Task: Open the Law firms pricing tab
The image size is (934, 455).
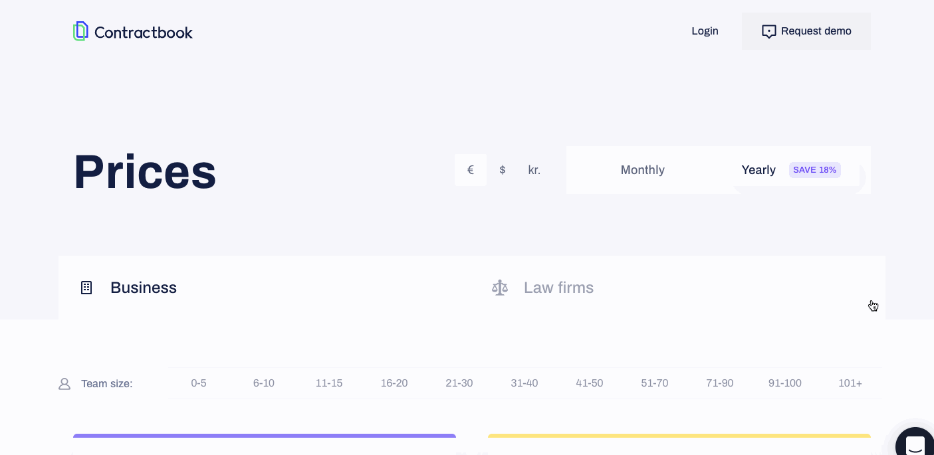Action: tap(558, 288)
